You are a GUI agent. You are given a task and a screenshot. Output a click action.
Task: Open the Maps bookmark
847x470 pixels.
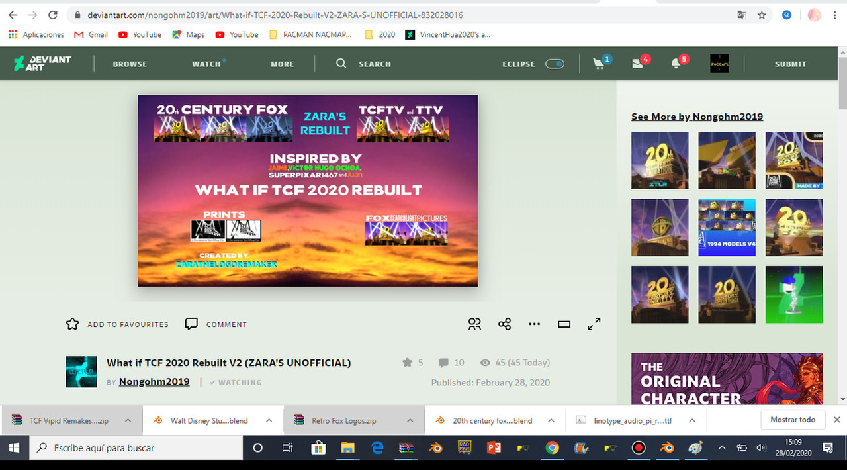point(189,34)
